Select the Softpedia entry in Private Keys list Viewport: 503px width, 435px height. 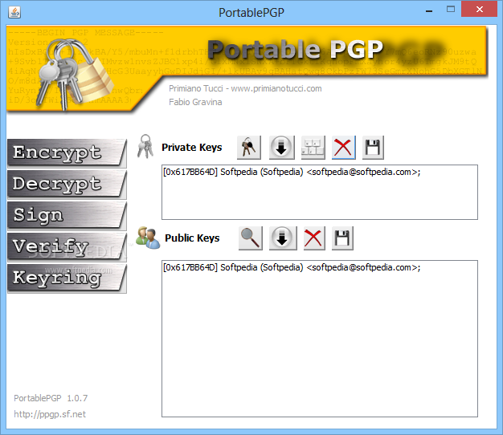coord(292,172)
